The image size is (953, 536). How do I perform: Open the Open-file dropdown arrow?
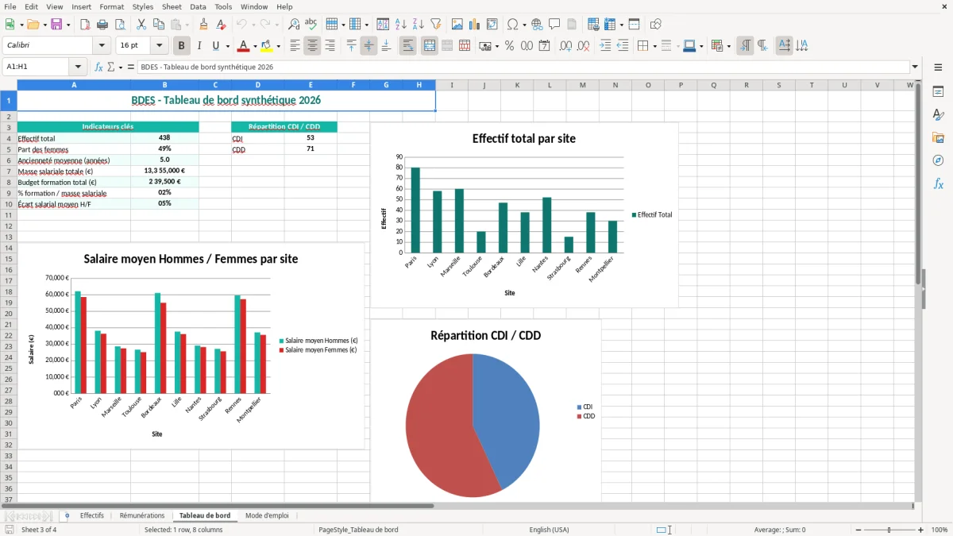(45, 25)
